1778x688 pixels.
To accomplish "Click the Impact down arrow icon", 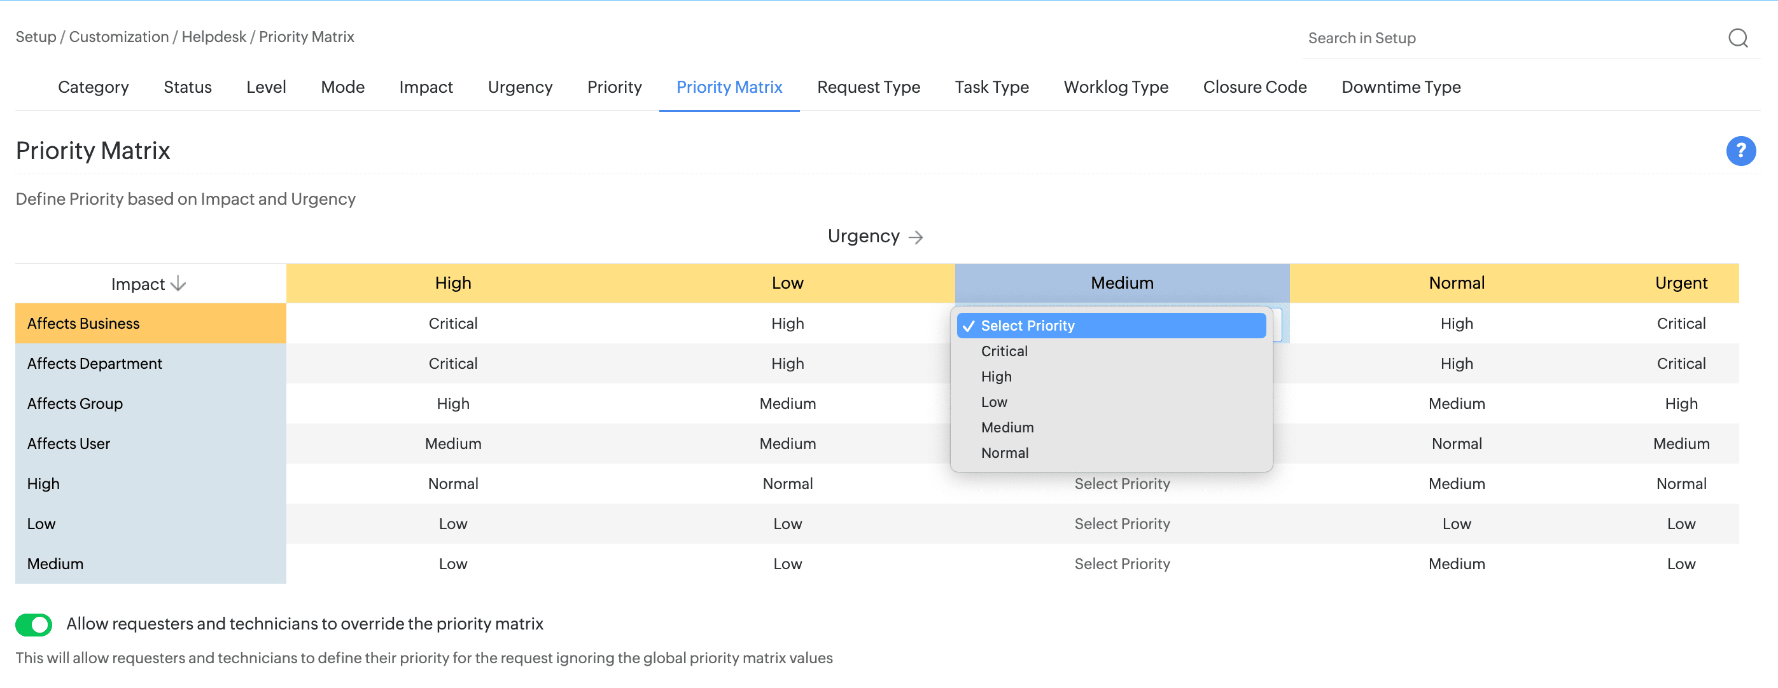I will [x=178, y=284].
